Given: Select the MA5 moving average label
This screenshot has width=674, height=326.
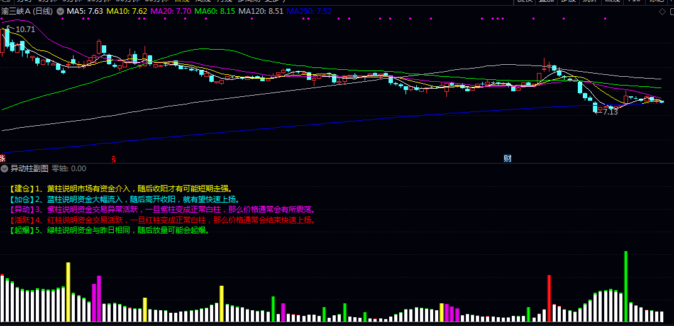Looking at the screenshot, I should coord(85,11).
